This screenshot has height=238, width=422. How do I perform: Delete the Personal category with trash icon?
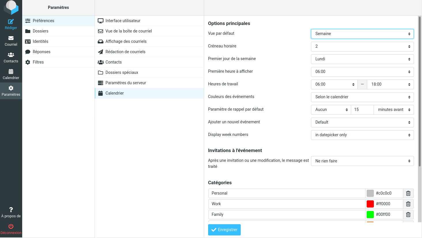408,193
